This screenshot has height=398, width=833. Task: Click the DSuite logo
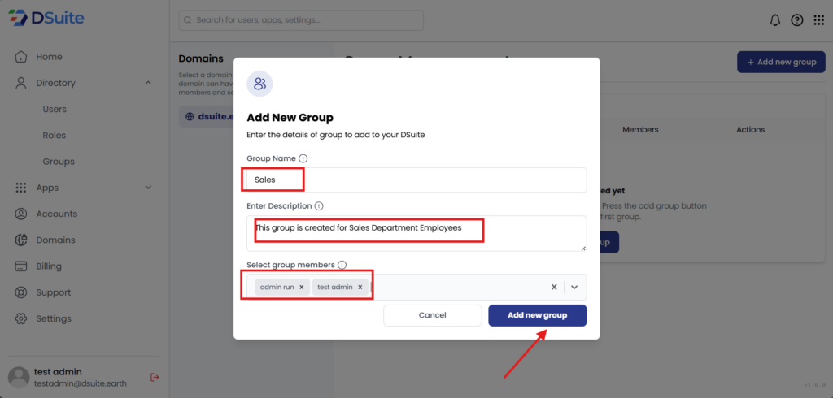click(x=47, y=17)
